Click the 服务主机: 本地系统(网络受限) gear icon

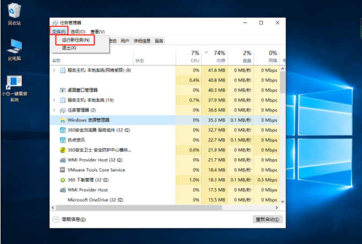coord(63,70)
